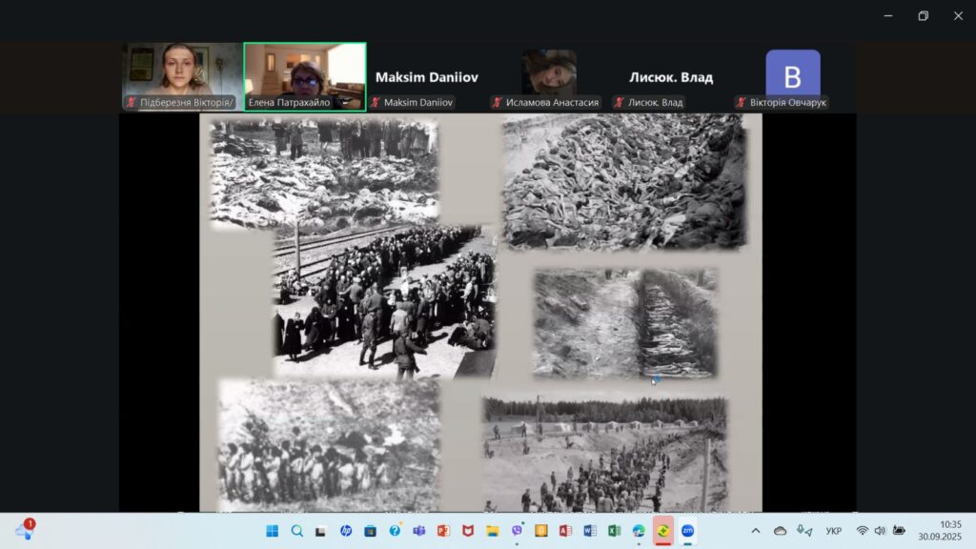Viewport: 976px width, 549px height.
Task: Launch Microsoft Word from taskbar
Action: tap(589, 531)
